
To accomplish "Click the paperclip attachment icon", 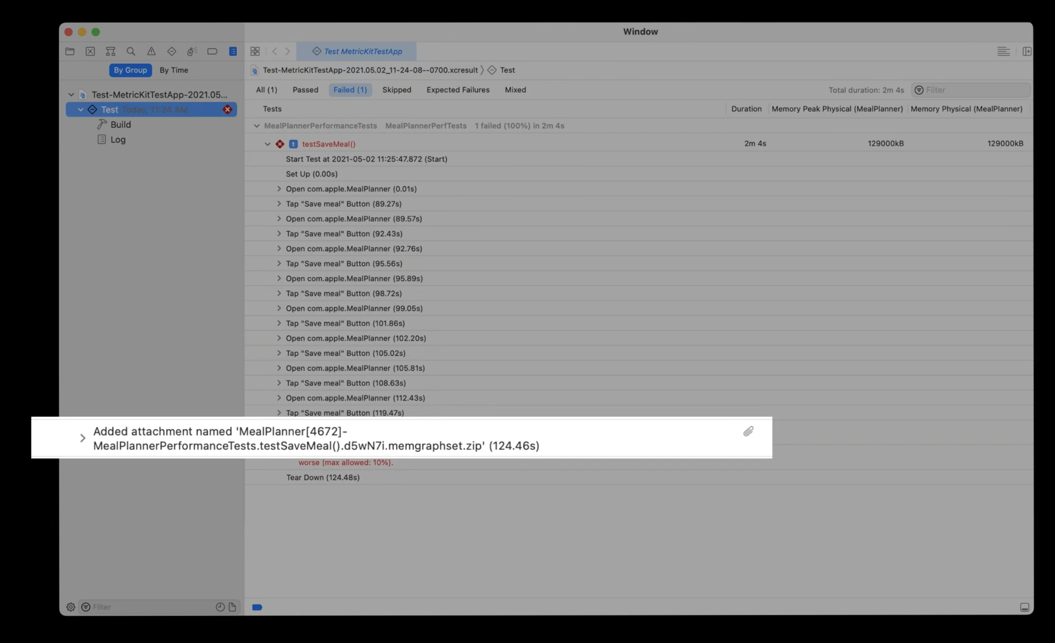I will click(x=748, y=431).
